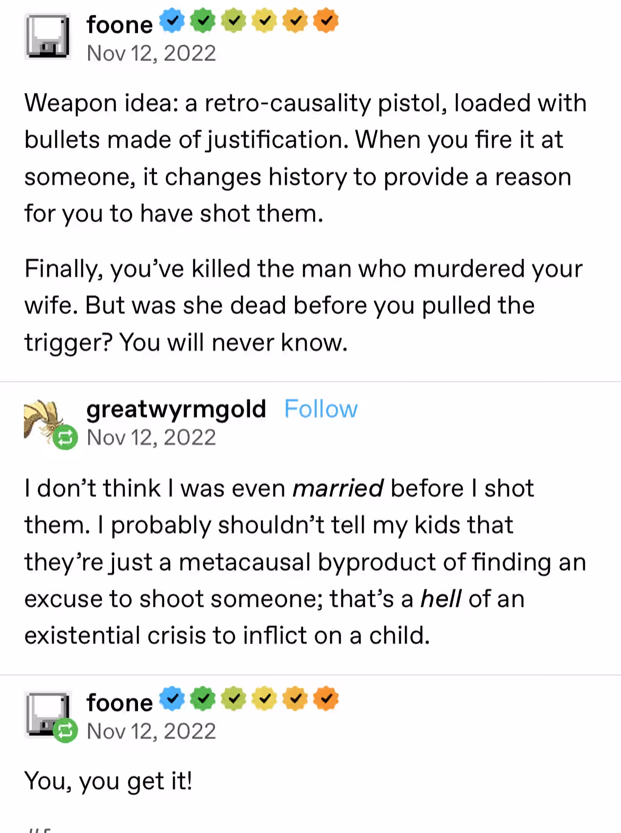Viewport: 621px width, 833px height.
Task: Click foone's floppy disk avatar in top post
Action: click(47, 37)
